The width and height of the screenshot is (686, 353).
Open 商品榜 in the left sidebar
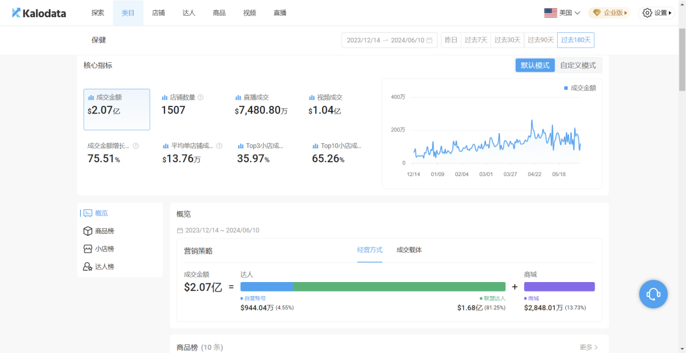click(x=104, y=231)
